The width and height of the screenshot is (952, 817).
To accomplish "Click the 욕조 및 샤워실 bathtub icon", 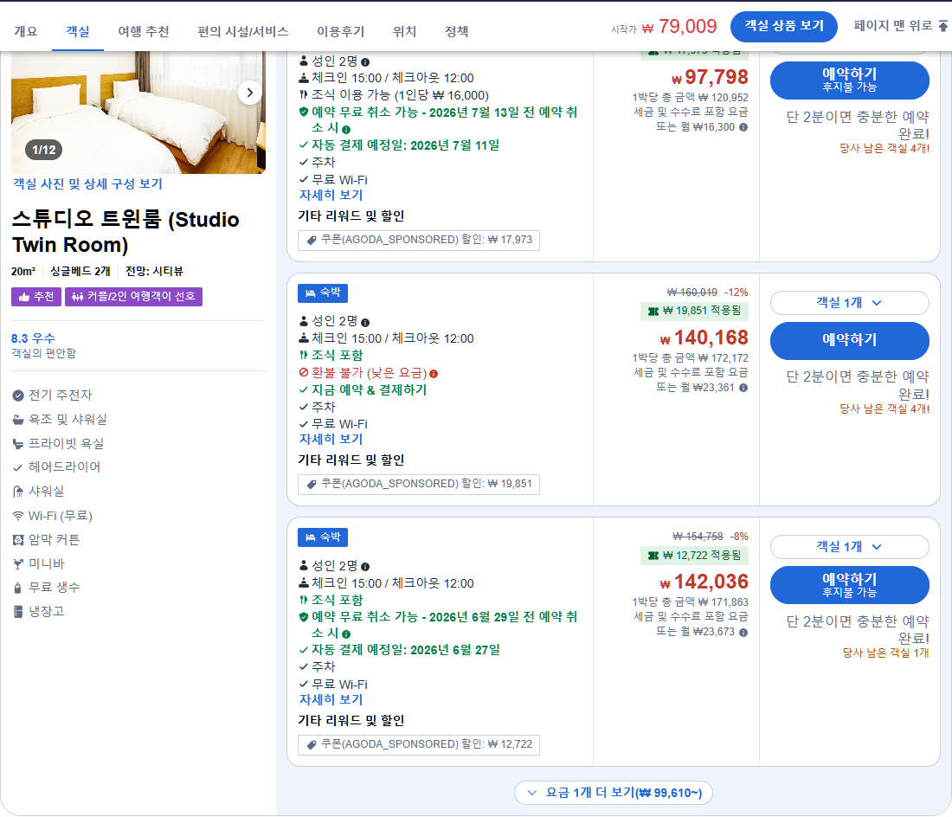I will pyautogui.click(x=18, y=420).
